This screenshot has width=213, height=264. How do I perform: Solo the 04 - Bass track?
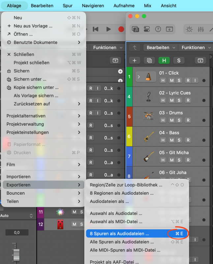point(179,140)
